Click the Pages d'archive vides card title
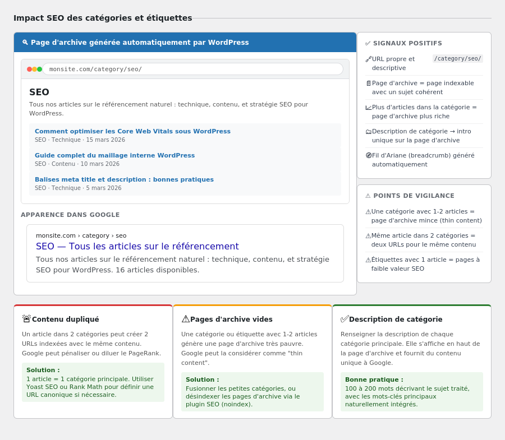 [231, 319]
